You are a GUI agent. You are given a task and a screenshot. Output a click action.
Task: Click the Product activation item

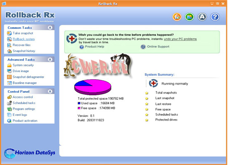25,120
